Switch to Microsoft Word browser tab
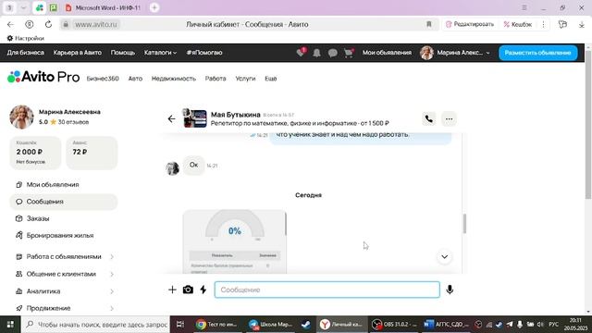The width and height of the screenshot is (592, 333). point(104,7)
